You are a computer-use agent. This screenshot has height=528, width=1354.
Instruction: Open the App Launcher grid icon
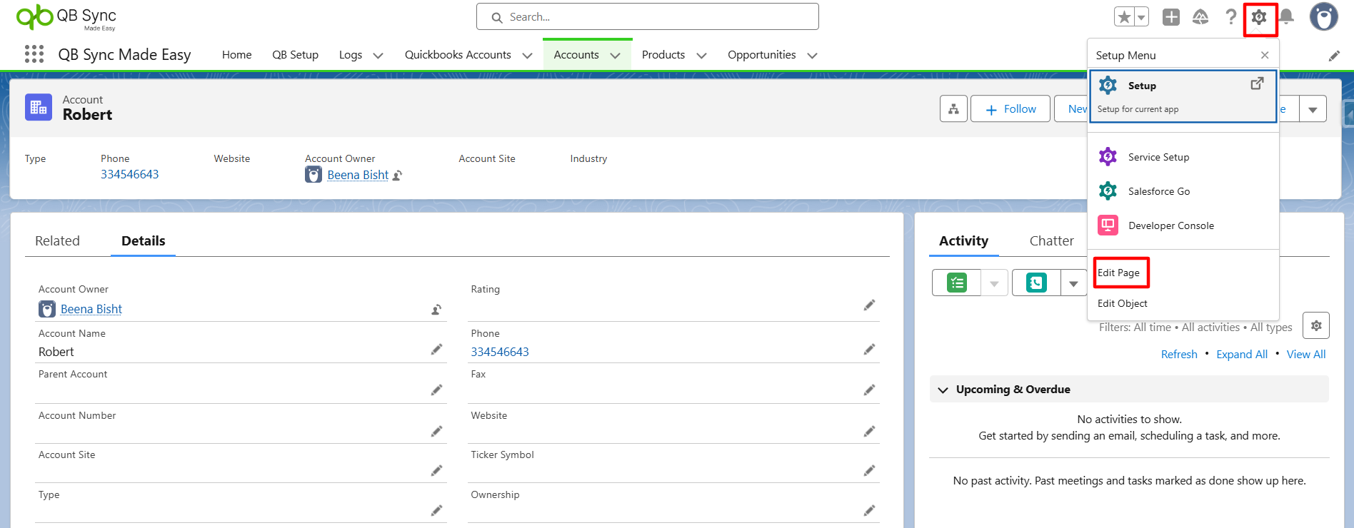34,54
